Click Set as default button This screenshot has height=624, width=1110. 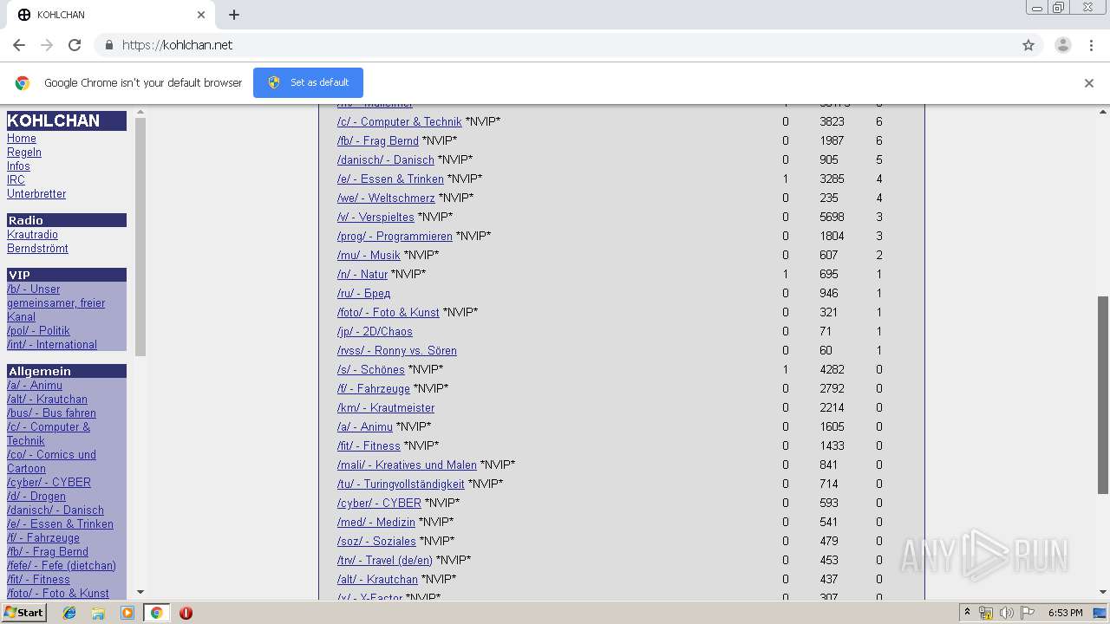point(308,82)
